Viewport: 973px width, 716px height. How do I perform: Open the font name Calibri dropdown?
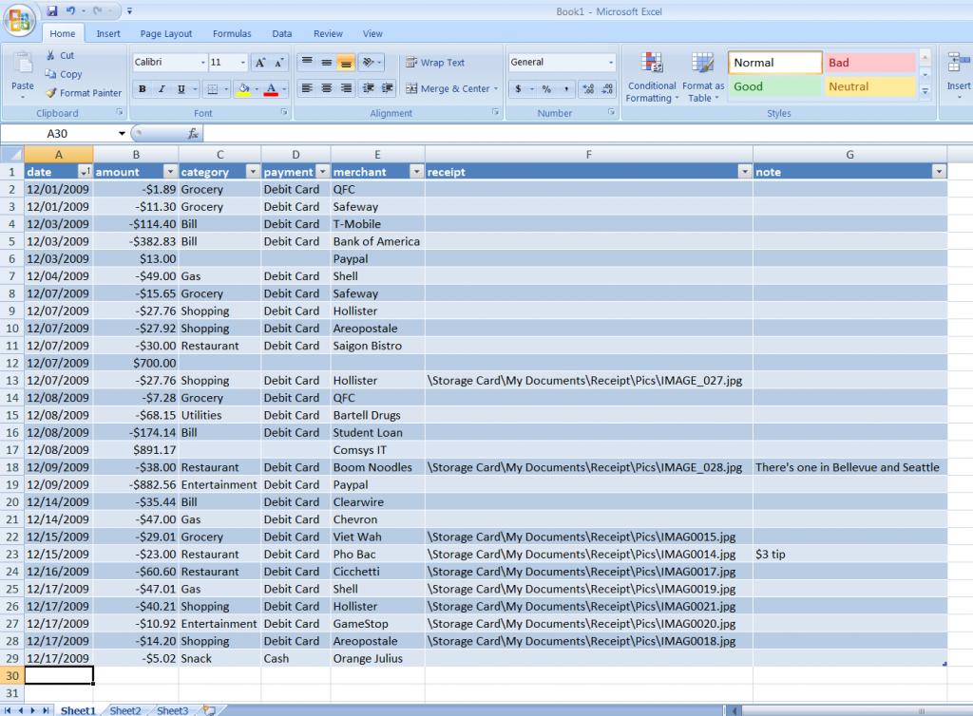click(203, 62)
